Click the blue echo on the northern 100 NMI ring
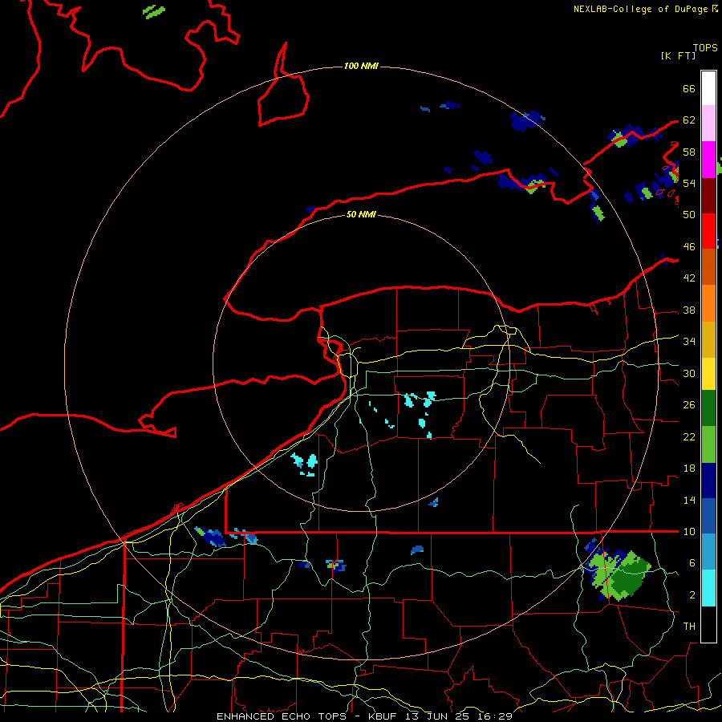Viewport: 722px width, 722px height. point(527,120)
